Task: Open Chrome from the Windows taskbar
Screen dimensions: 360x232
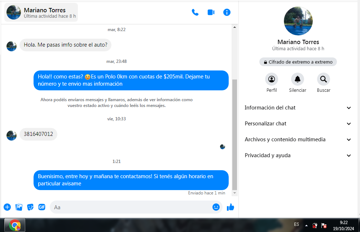Action: click(15, 225)
